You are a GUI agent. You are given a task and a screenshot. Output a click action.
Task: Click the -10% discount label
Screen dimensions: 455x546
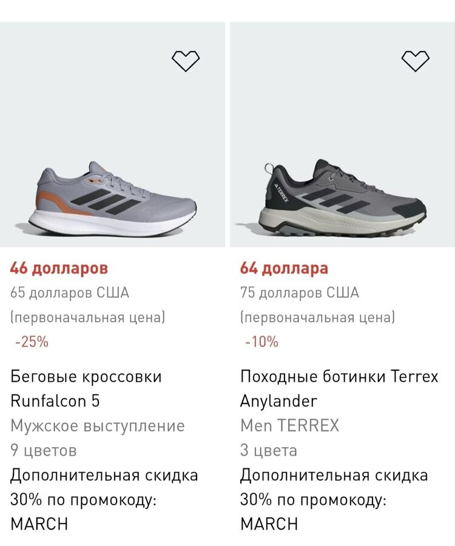pyautogui.click(x=261, y=342)
